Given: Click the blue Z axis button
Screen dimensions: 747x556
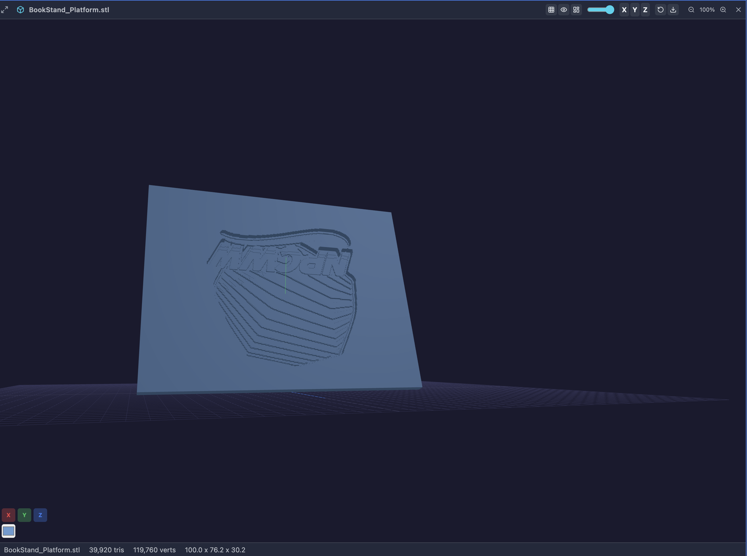Looking at the screenshot, I should pos(40,515).
